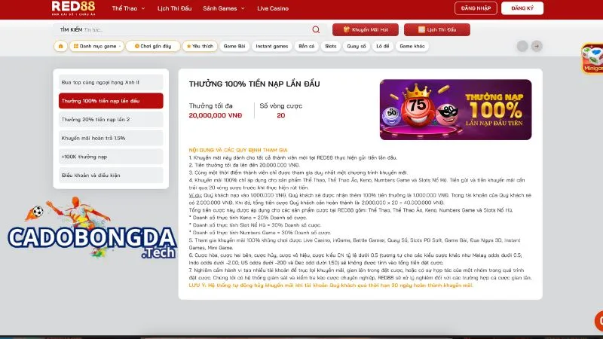Click the RED88 logo
The height and width of the screenshot is (339, 603).
click(x=73, y=8)
